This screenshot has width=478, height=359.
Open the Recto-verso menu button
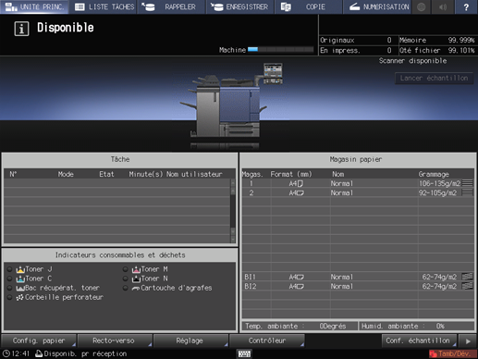115,340
